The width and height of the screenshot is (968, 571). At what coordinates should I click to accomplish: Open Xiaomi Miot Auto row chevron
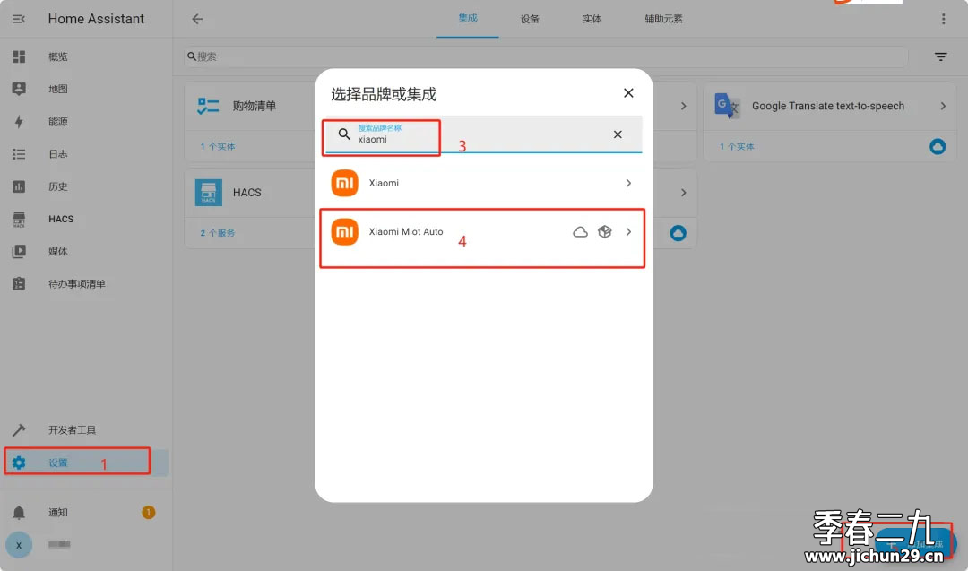tap(628, 232)
